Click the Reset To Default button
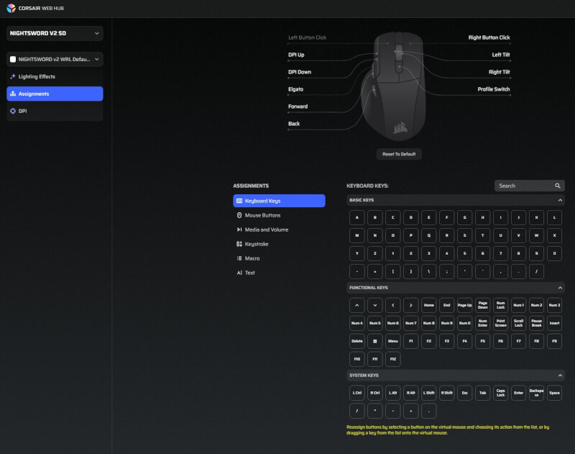Screen dimensions: 575x454 coord(399,154)
